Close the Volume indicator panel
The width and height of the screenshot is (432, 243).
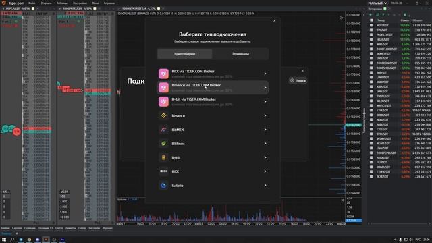[342, 200]
